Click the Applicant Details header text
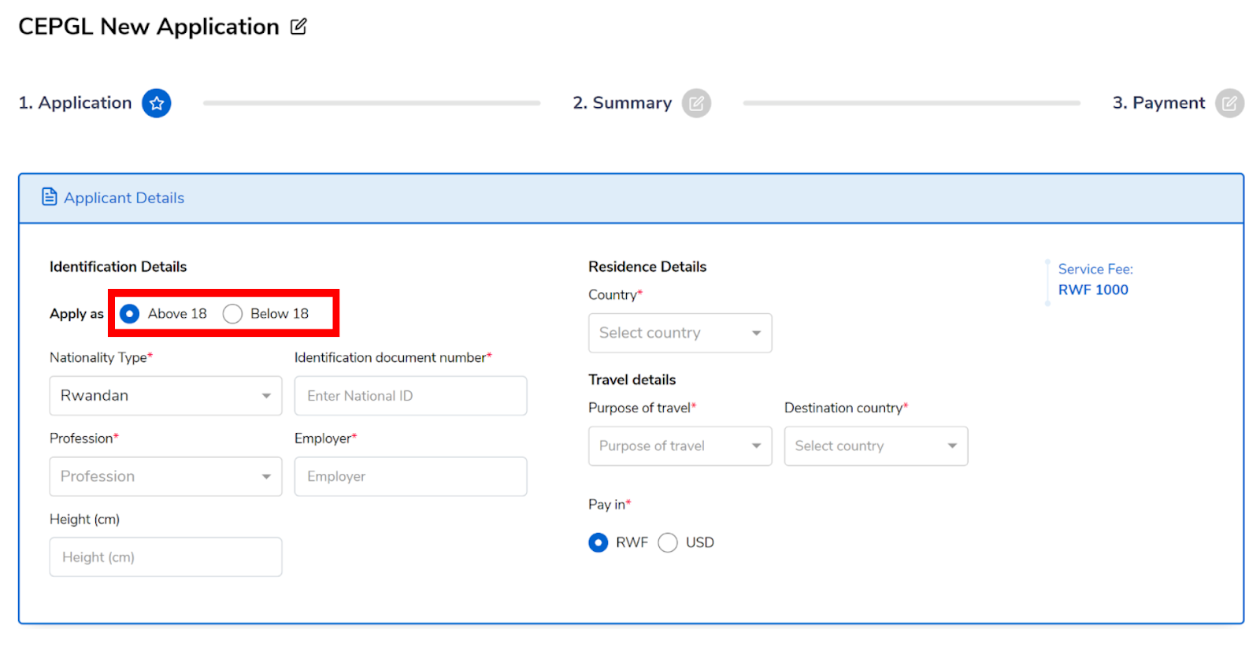The height and width of the screenshot is (647, 1260). (124, 198)
